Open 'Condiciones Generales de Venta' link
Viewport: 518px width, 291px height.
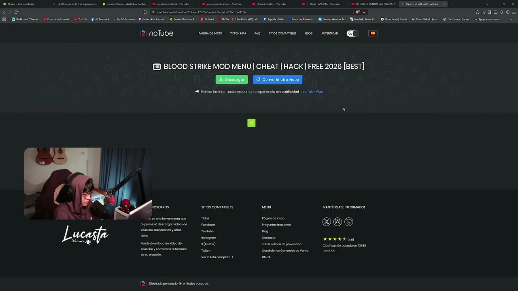tap(285, 251)
